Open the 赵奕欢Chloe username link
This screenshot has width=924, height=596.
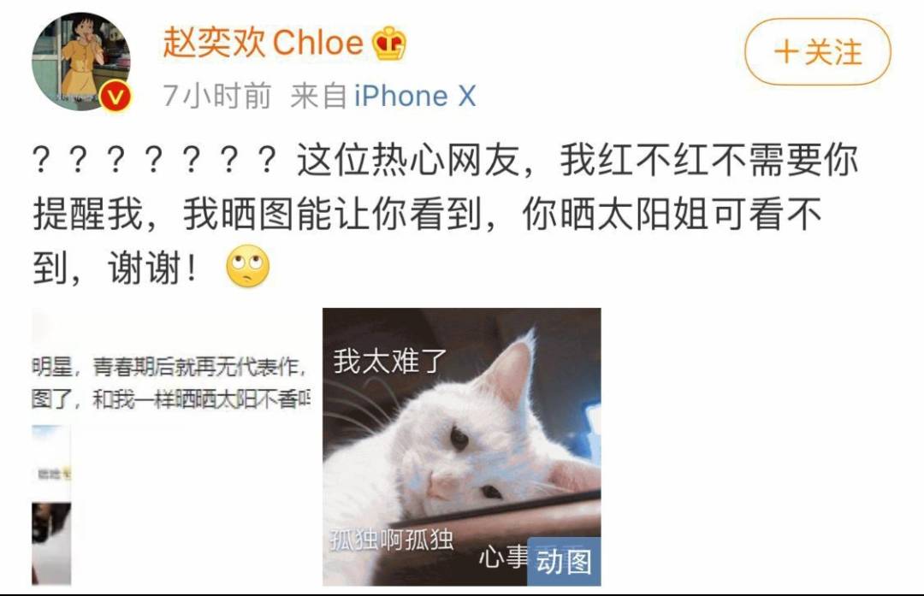[x=263, y=43]
